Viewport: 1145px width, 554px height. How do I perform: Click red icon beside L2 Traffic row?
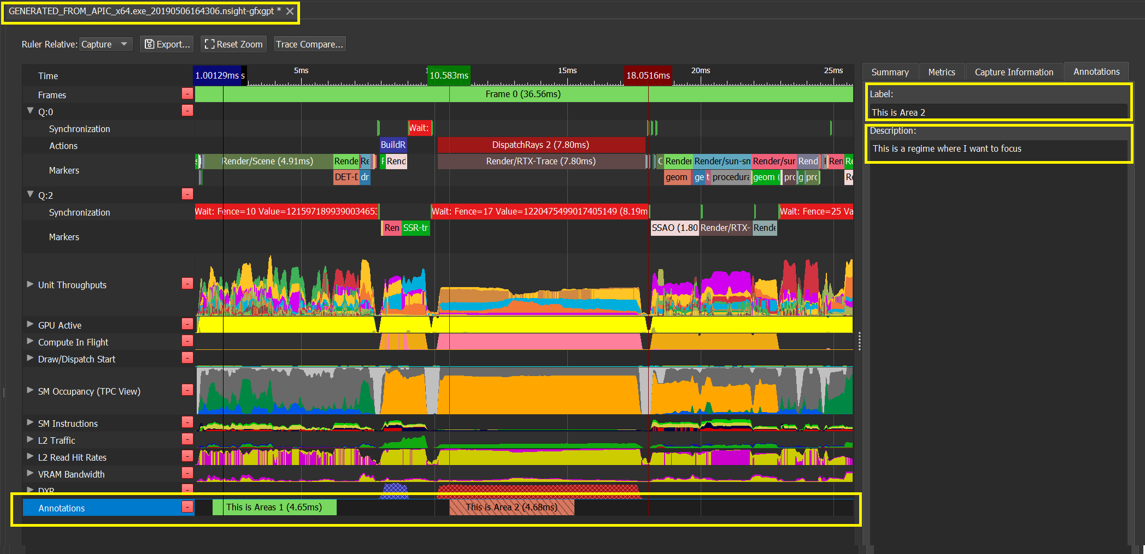(x=187, y=439)
